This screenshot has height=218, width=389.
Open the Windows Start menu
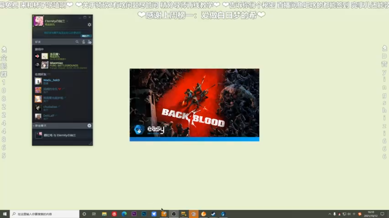click(5, 214)
